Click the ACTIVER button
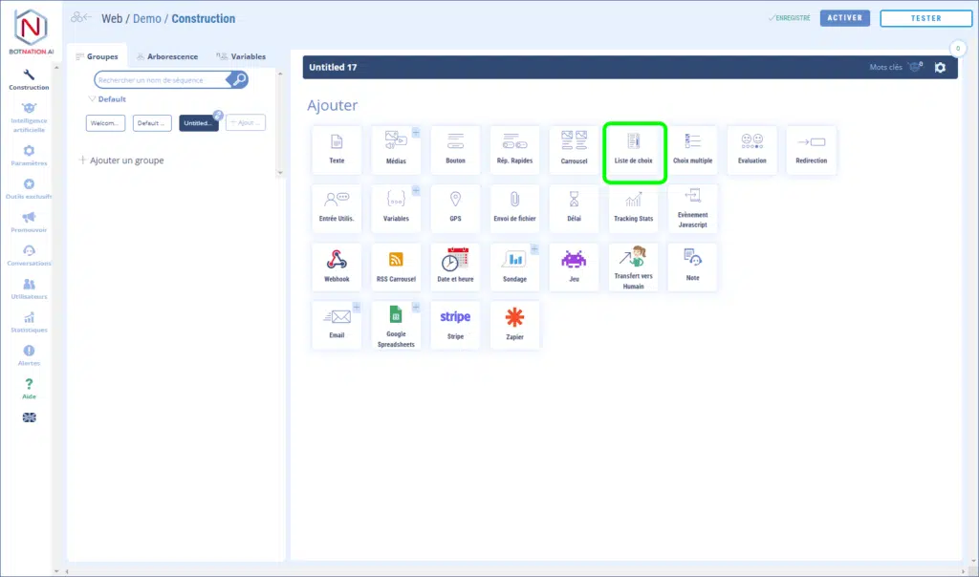This screenshot has height=577, width=979. pyautogui.click(x=844, y=18)
